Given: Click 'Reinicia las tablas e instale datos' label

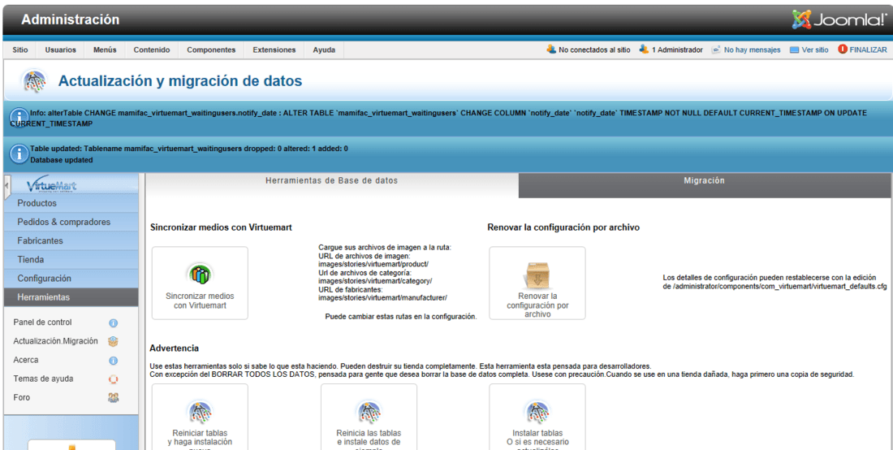Looking at the screenshot, I should tap(369, 438).
